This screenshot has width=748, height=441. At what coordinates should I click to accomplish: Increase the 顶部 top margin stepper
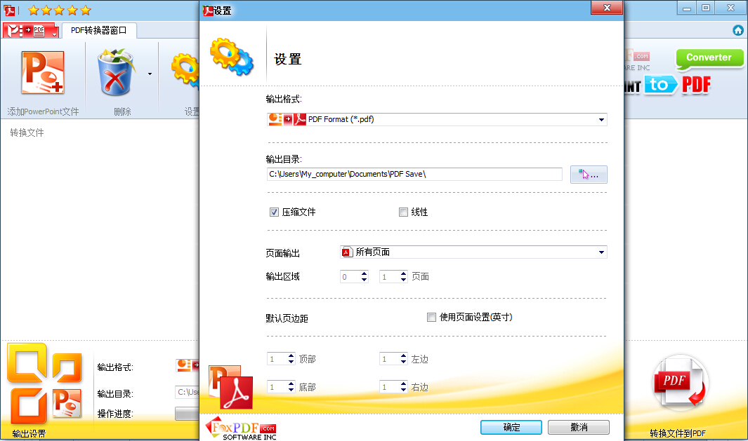(292, 355)
